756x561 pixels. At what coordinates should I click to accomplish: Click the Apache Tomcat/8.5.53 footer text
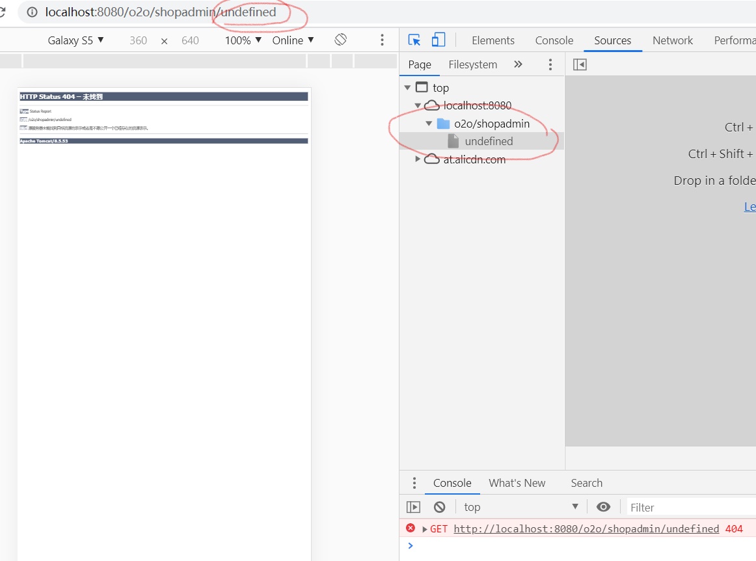(x=44, y=141)
